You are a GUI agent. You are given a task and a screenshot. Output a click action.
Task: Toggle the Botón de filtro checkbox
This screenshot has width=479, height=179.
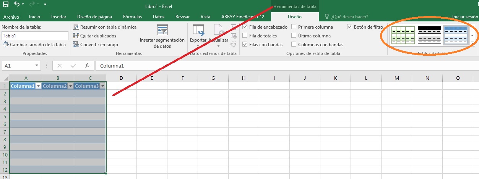click(350, 27)
